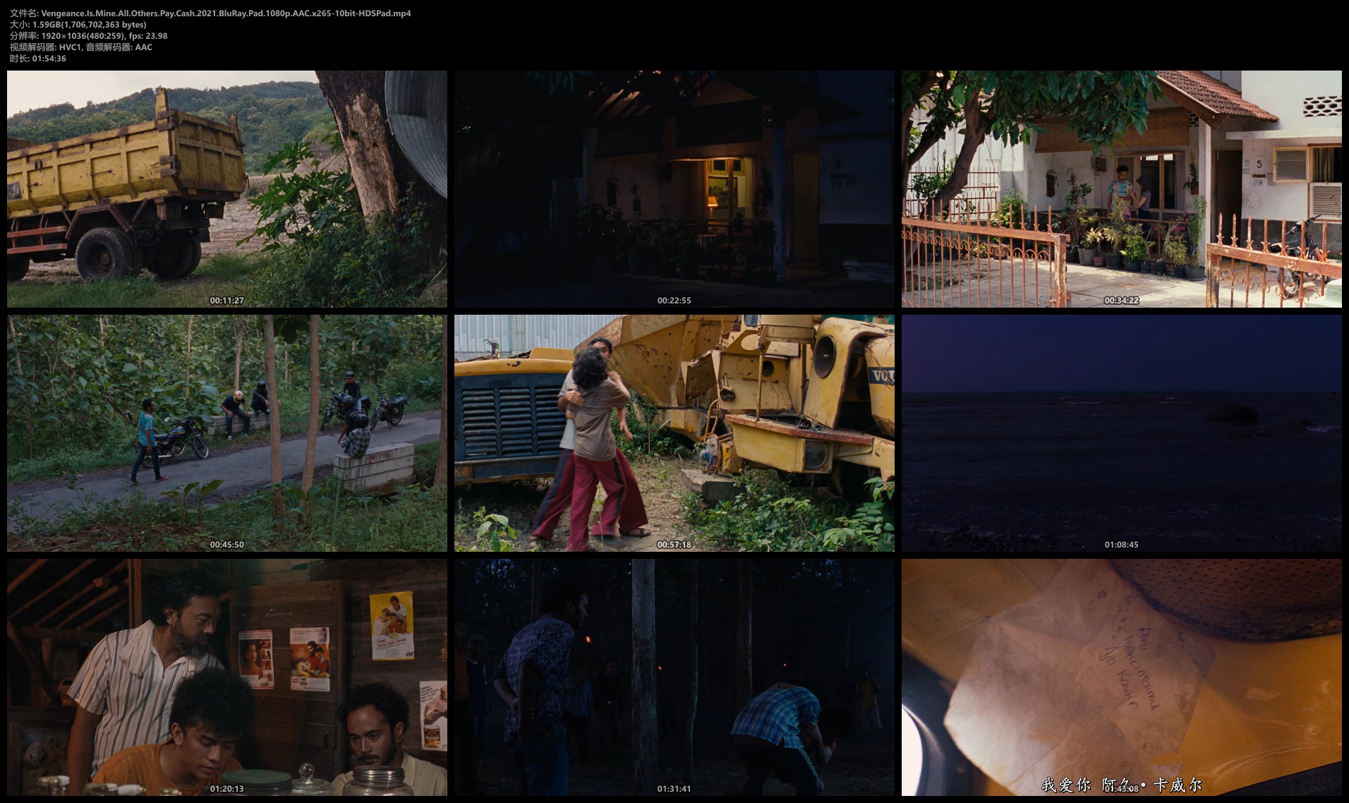Click the timestamp label 01:08:45
The image size is (1349, 803).
(x=1122, y=545)
